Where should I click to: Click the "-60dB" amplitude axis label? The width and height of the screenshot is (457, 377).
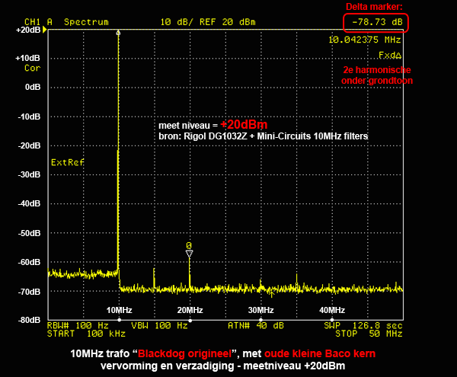coord(29,262)
